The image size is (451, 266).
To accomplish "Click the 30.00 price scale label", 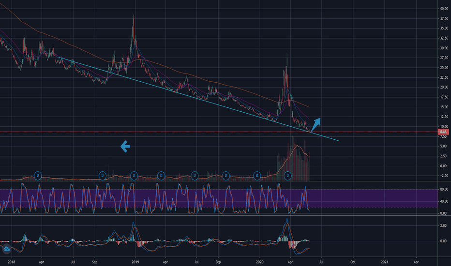I will tap(444, 48).
